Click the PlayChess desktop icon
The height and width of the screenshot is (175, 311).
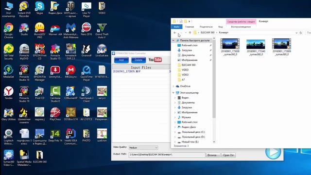click(x=55, y=114)
